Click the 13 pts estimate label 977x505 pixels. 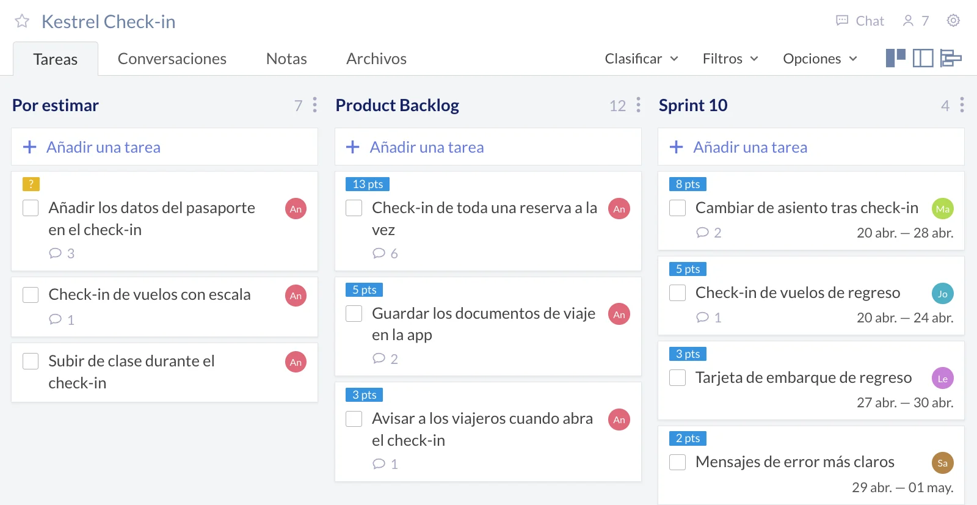pyautogui.click(x=368, y=184)
